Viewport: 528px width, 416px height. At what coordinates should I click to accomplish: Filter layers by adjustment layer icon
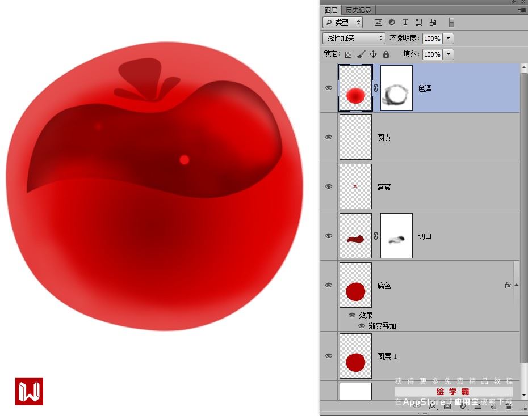392,22
